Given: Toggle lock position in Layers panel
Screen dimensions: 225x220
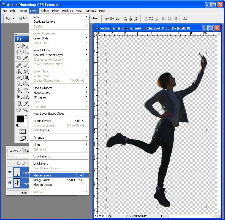Looking at the screenshot, I should tap(28, 163).
